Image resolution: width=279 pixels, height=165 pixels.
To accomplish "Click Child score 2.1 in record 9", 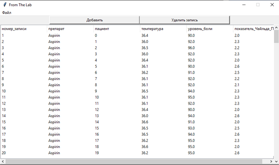I will tap(237, 85).
